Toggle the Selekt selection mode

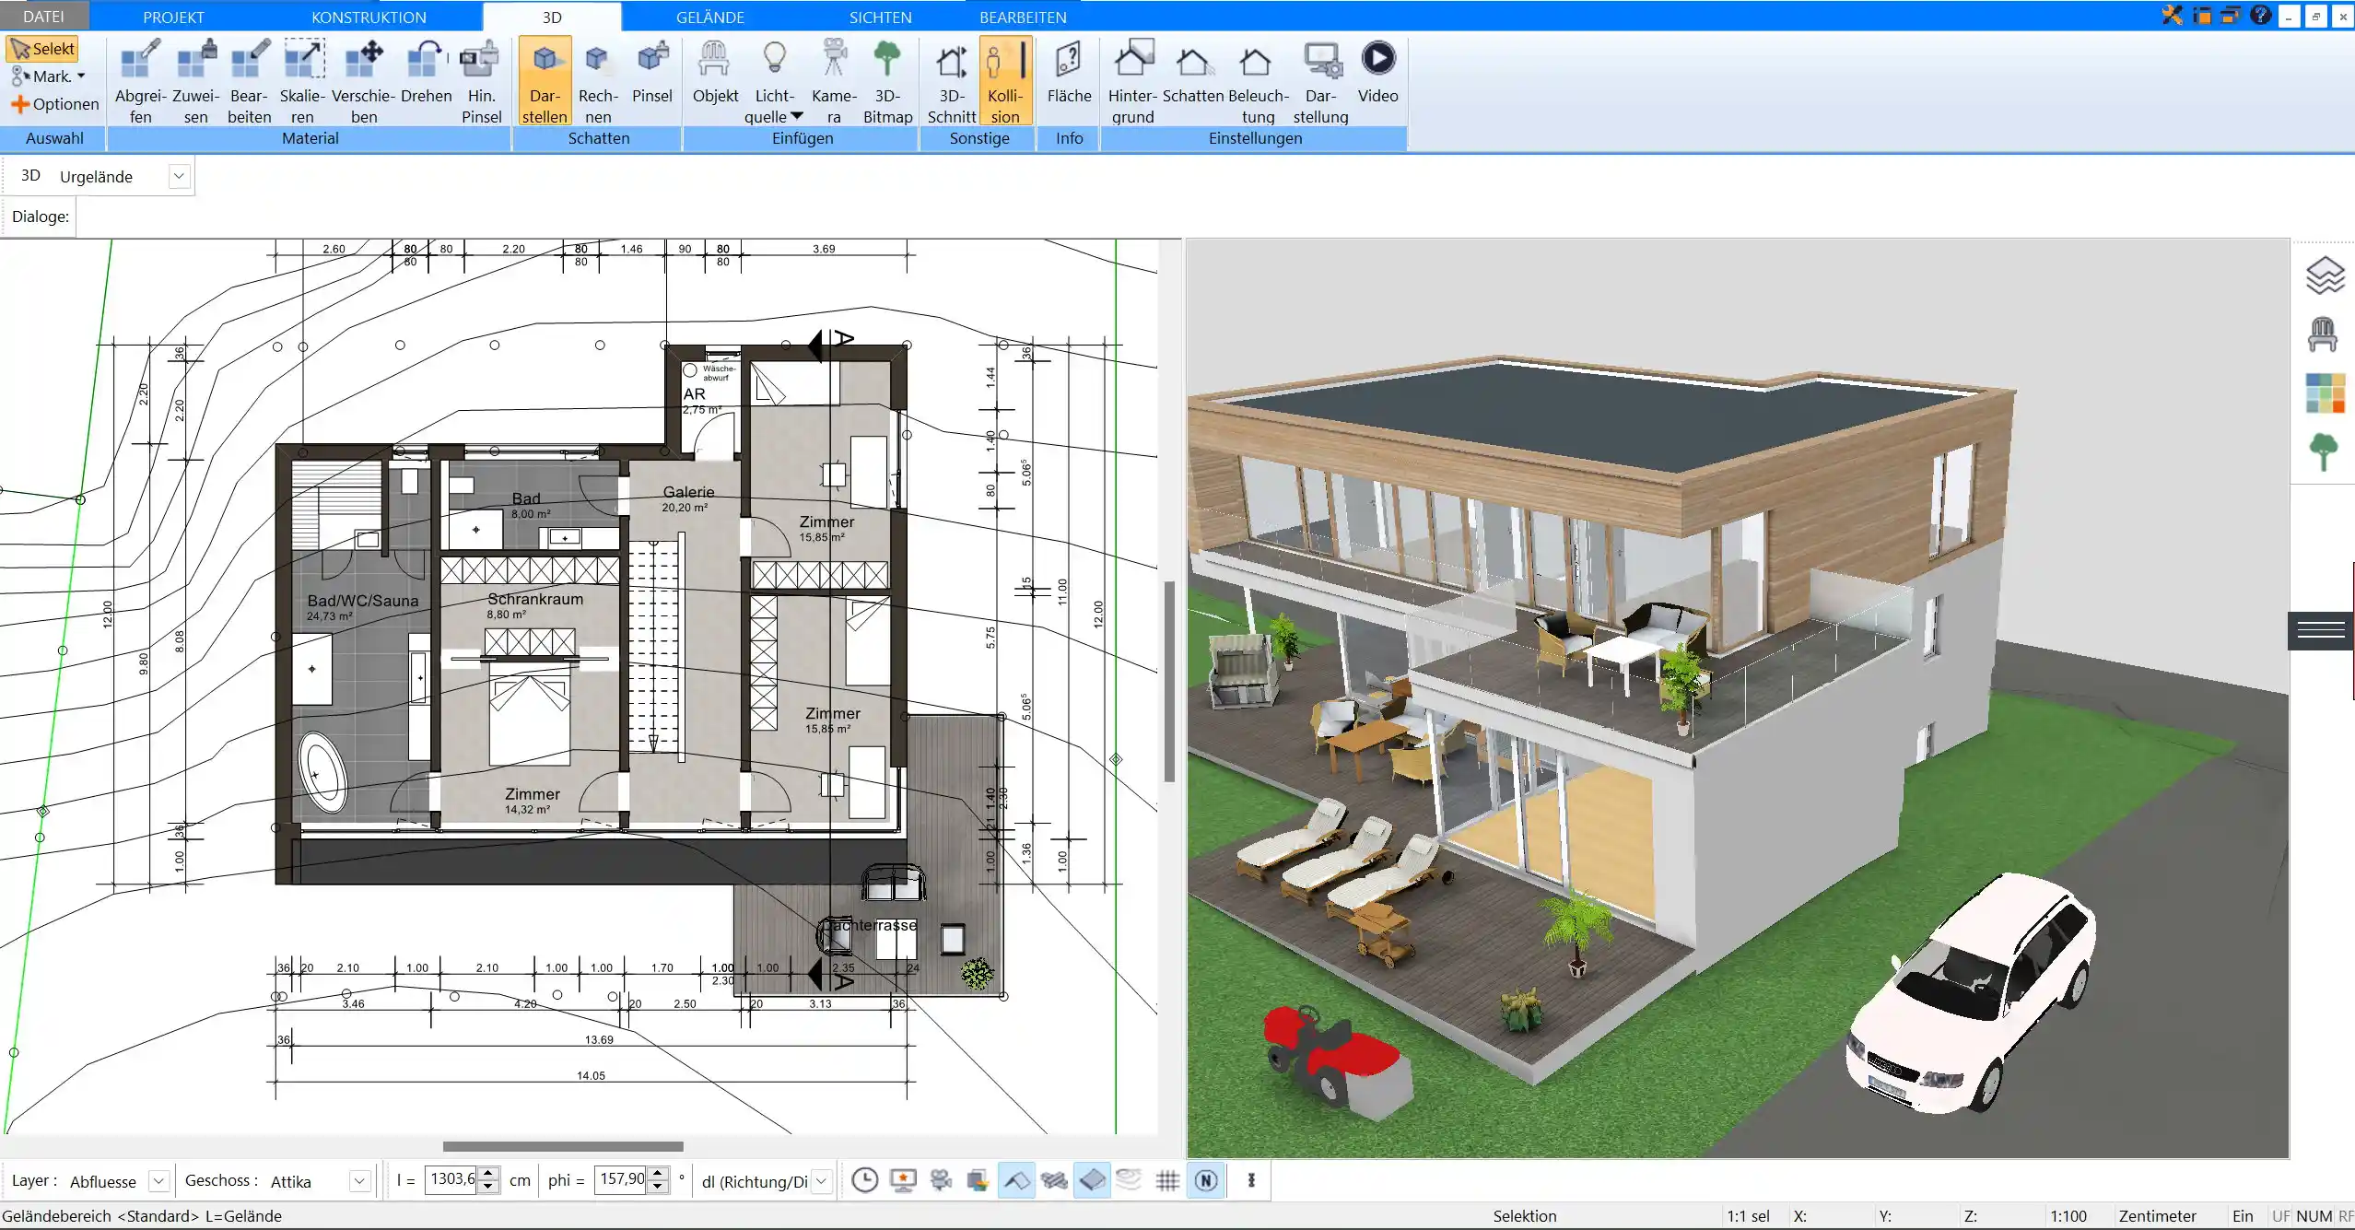pyautogui.click(x=42, y=49)
